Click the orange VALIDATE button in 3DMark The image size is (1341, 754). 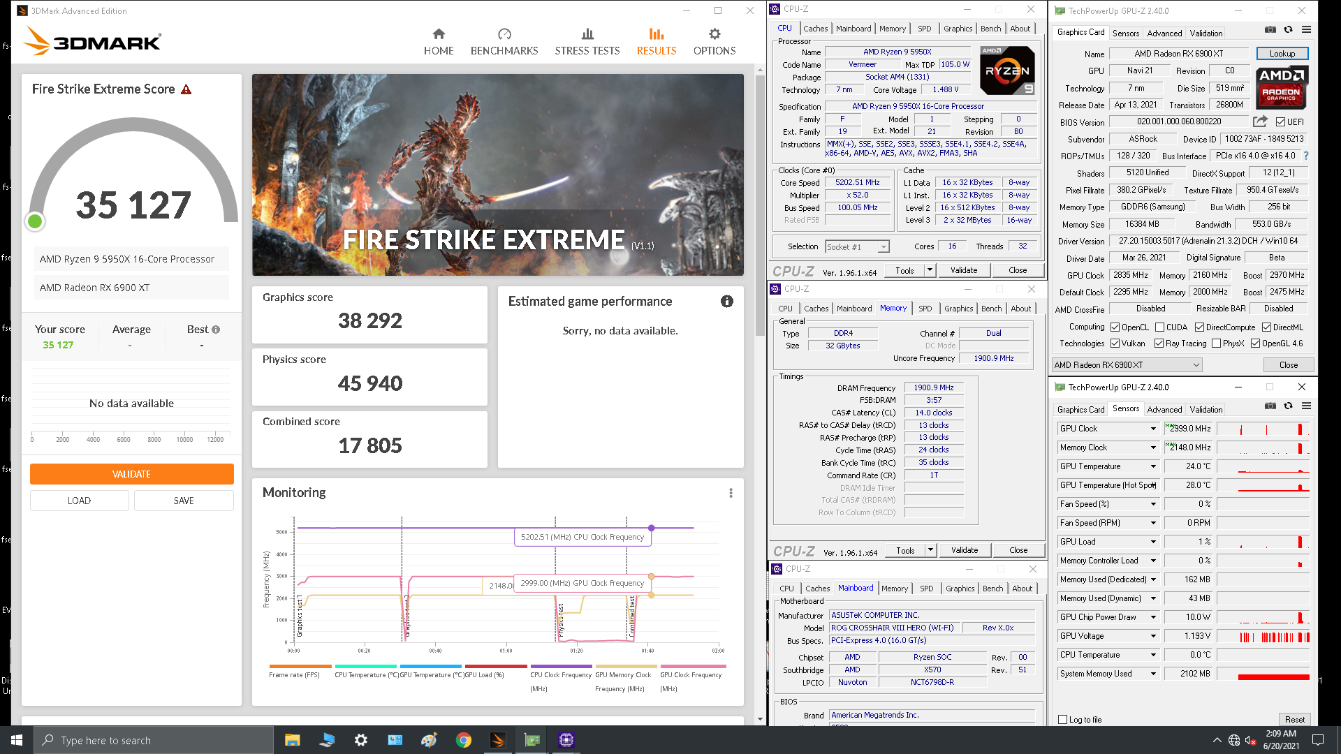pyautogui.click(x=131, y=474)
